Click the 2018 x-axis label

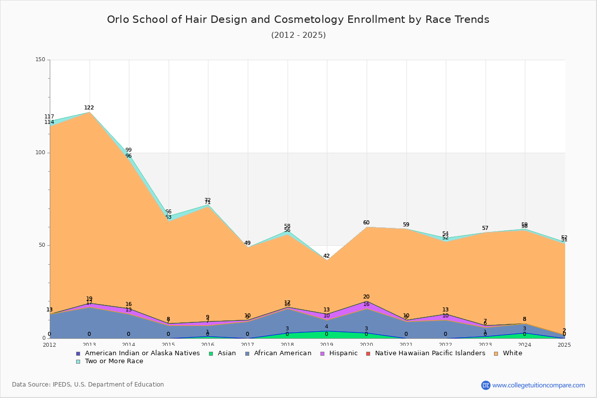pyautogui.click(x=288, y=345)
